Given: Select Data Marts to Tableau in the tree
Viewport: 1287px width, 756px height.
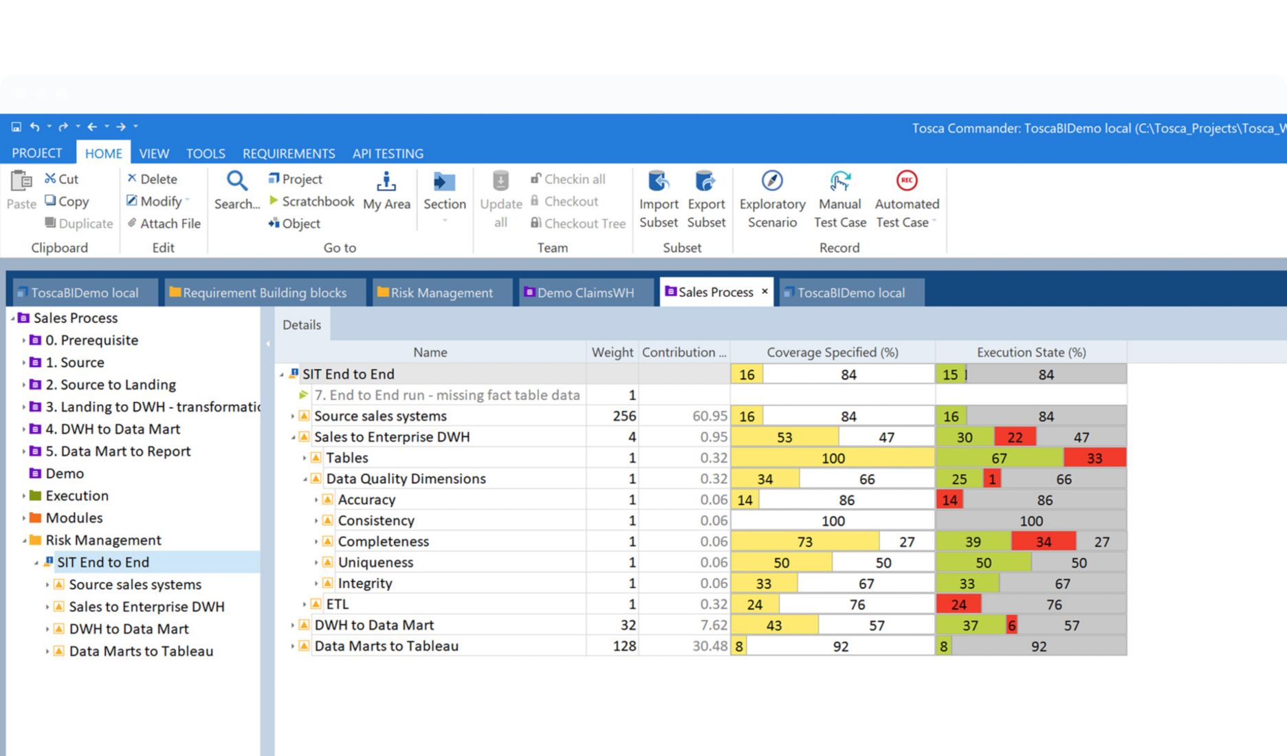Looking at the screenshot, I should pyautogui.click(x=141, y=652).
